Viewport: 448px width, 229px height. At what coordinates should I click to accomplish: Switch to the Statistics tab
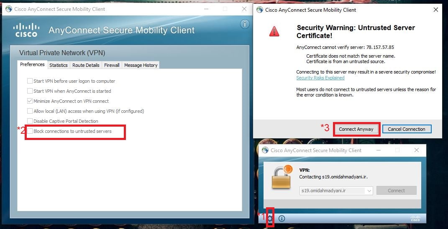coord(58,65)
